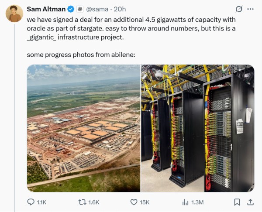Open the reply composer via the comment icon
This screenshot has height=212, width=262.
tap(31, 202)
